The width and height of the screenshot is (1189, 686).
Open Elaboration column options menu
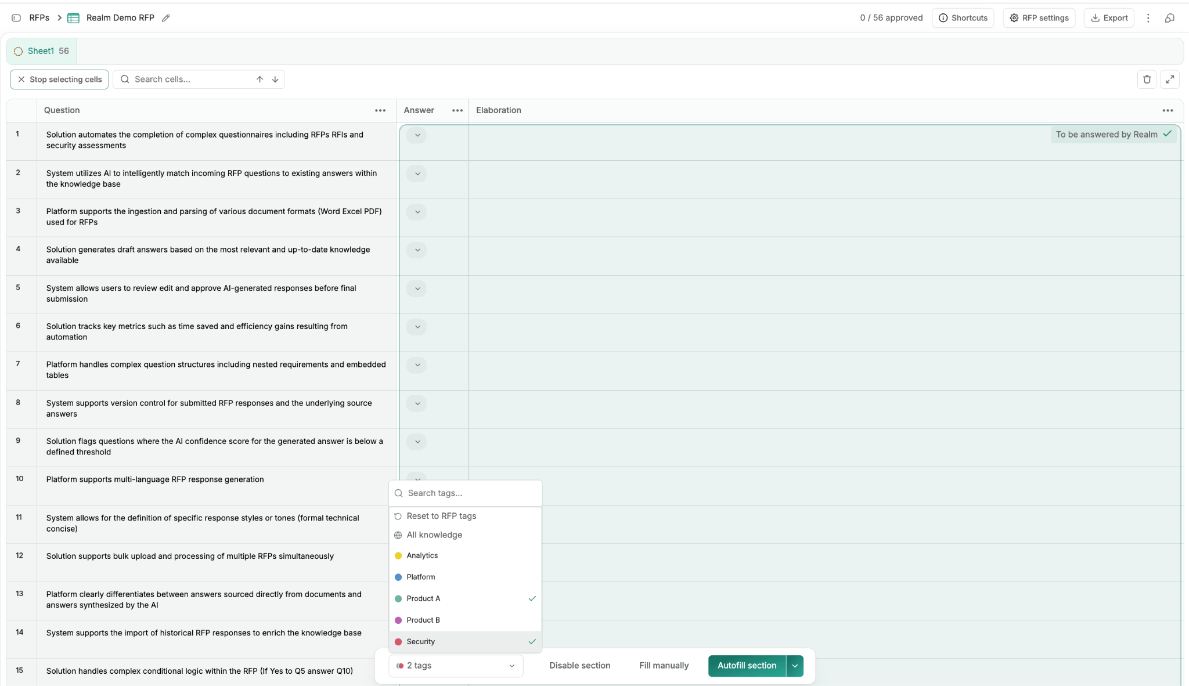pyautogui.click(x=1168, y=110)
